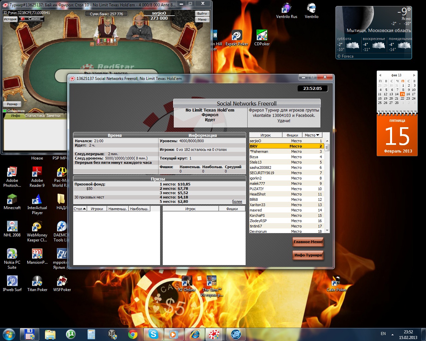
Task: Open the Minecraft desktop icon
Action: [12, 200]
